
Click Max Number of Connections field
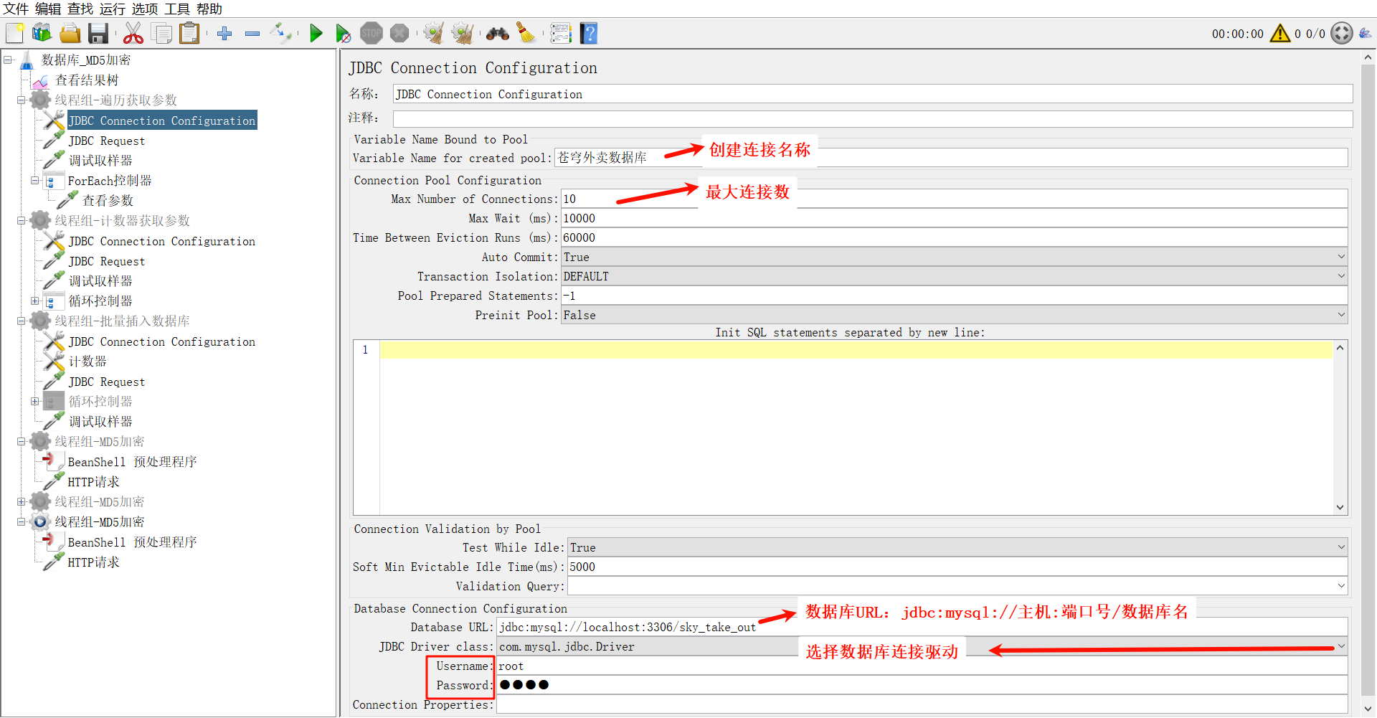pos(954,199)
